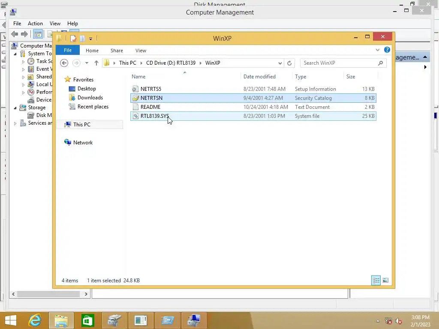Navigate to CD Drive (D:) RTL8139 breadcrumb
The width and height of the screenshot is (439, 329).
coord(171,63)
